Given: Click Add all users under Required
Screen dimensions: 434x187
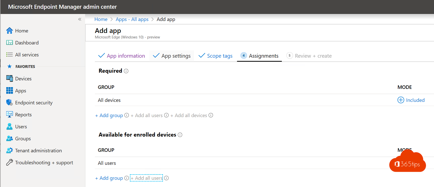Looking at the screenshot, I should click(x=147, y=115).
